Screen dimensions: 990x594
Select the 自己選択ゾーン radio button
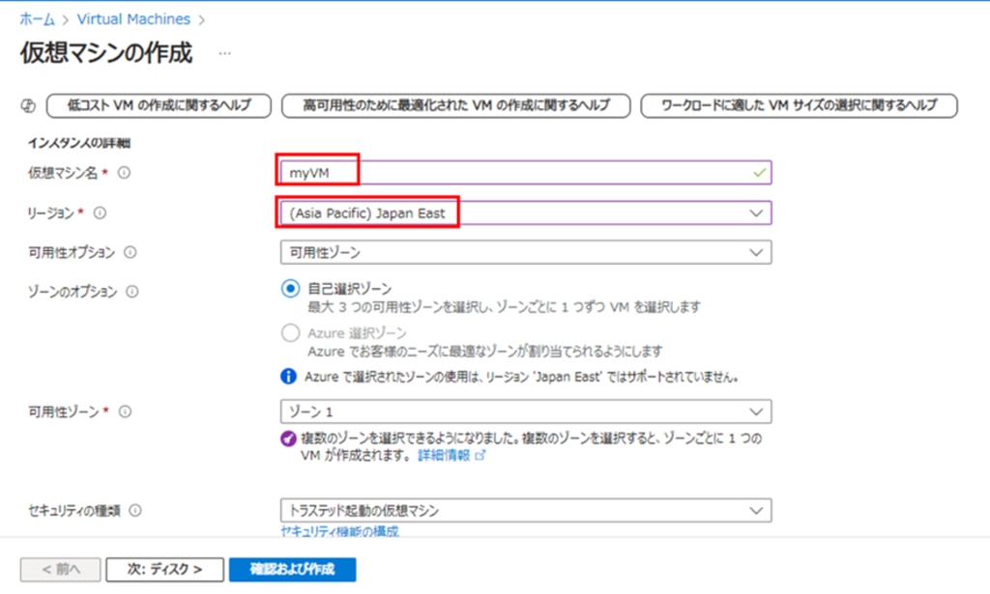click(x=290, y=289)
